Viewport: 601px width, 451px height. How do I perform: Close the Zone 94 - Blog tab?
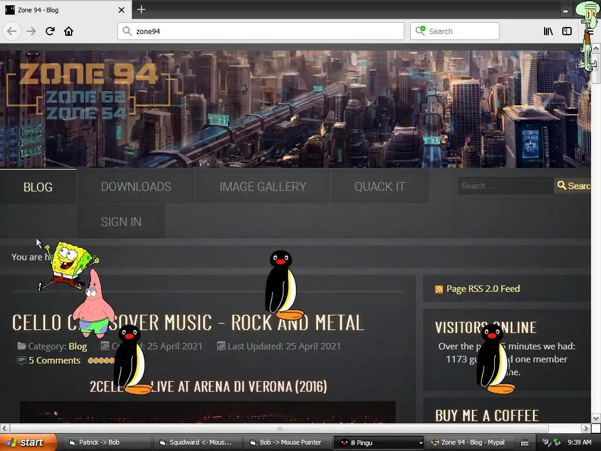tap(121, 10)
